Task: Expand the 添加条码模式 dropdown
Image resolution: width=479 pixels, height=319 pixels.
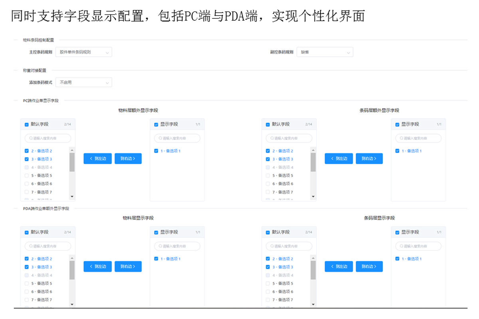Action: [x=83, y=83]
